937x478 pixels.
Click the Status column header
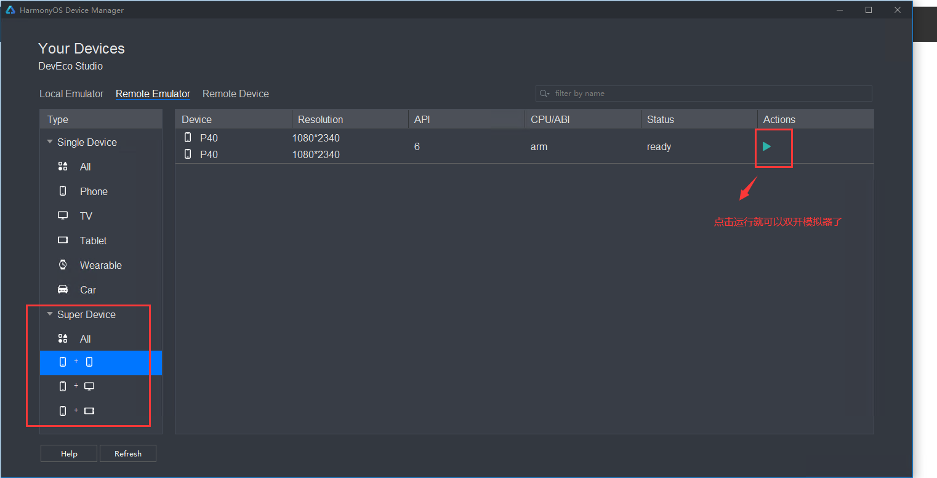tap(699, 119)
